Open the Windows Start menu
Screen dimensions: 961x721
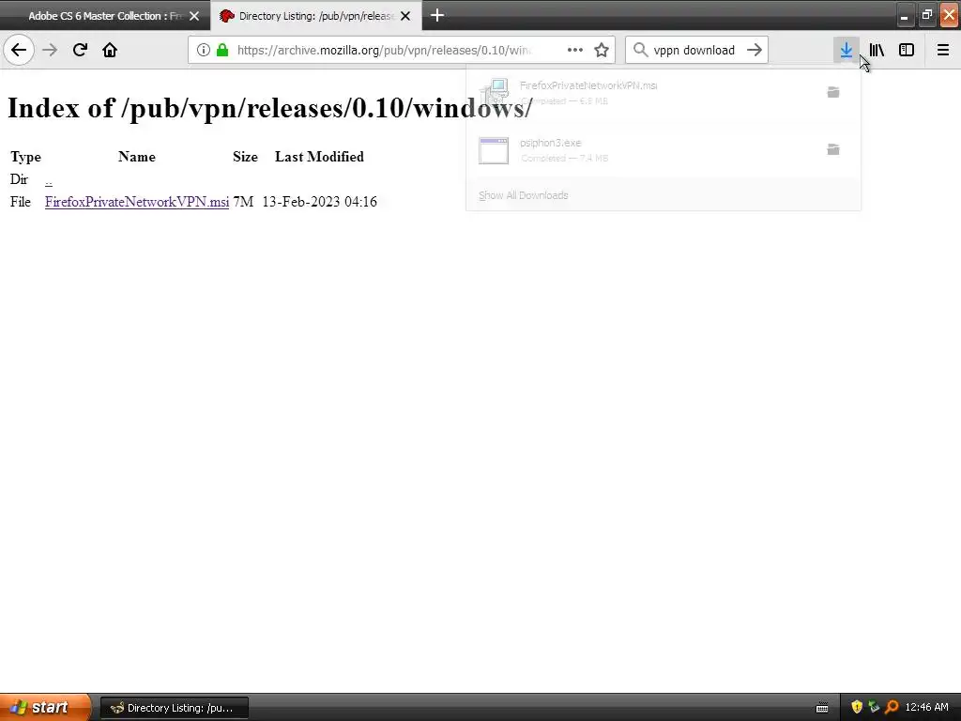(45, 707)
